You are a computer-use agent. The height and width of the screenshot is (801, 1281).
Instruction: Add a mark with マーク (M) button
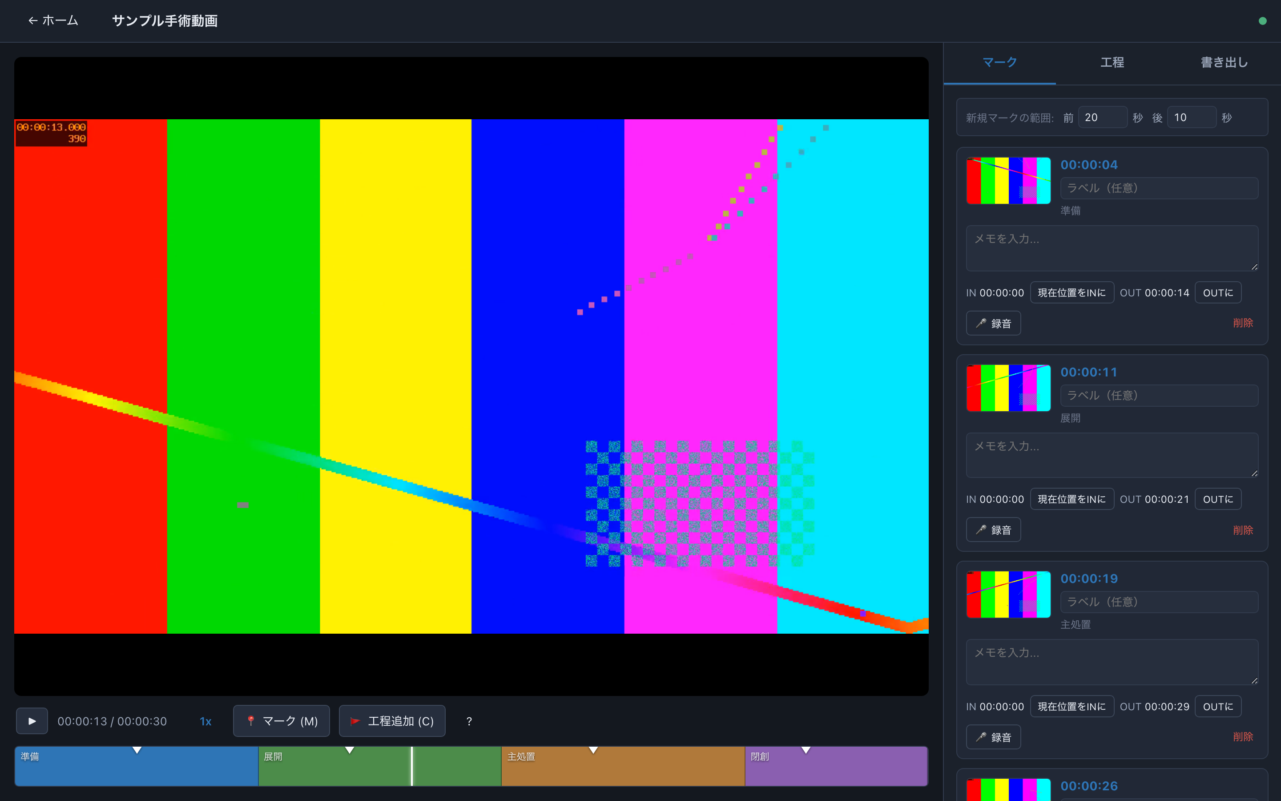pyautogui.click(x=281, y=721)
